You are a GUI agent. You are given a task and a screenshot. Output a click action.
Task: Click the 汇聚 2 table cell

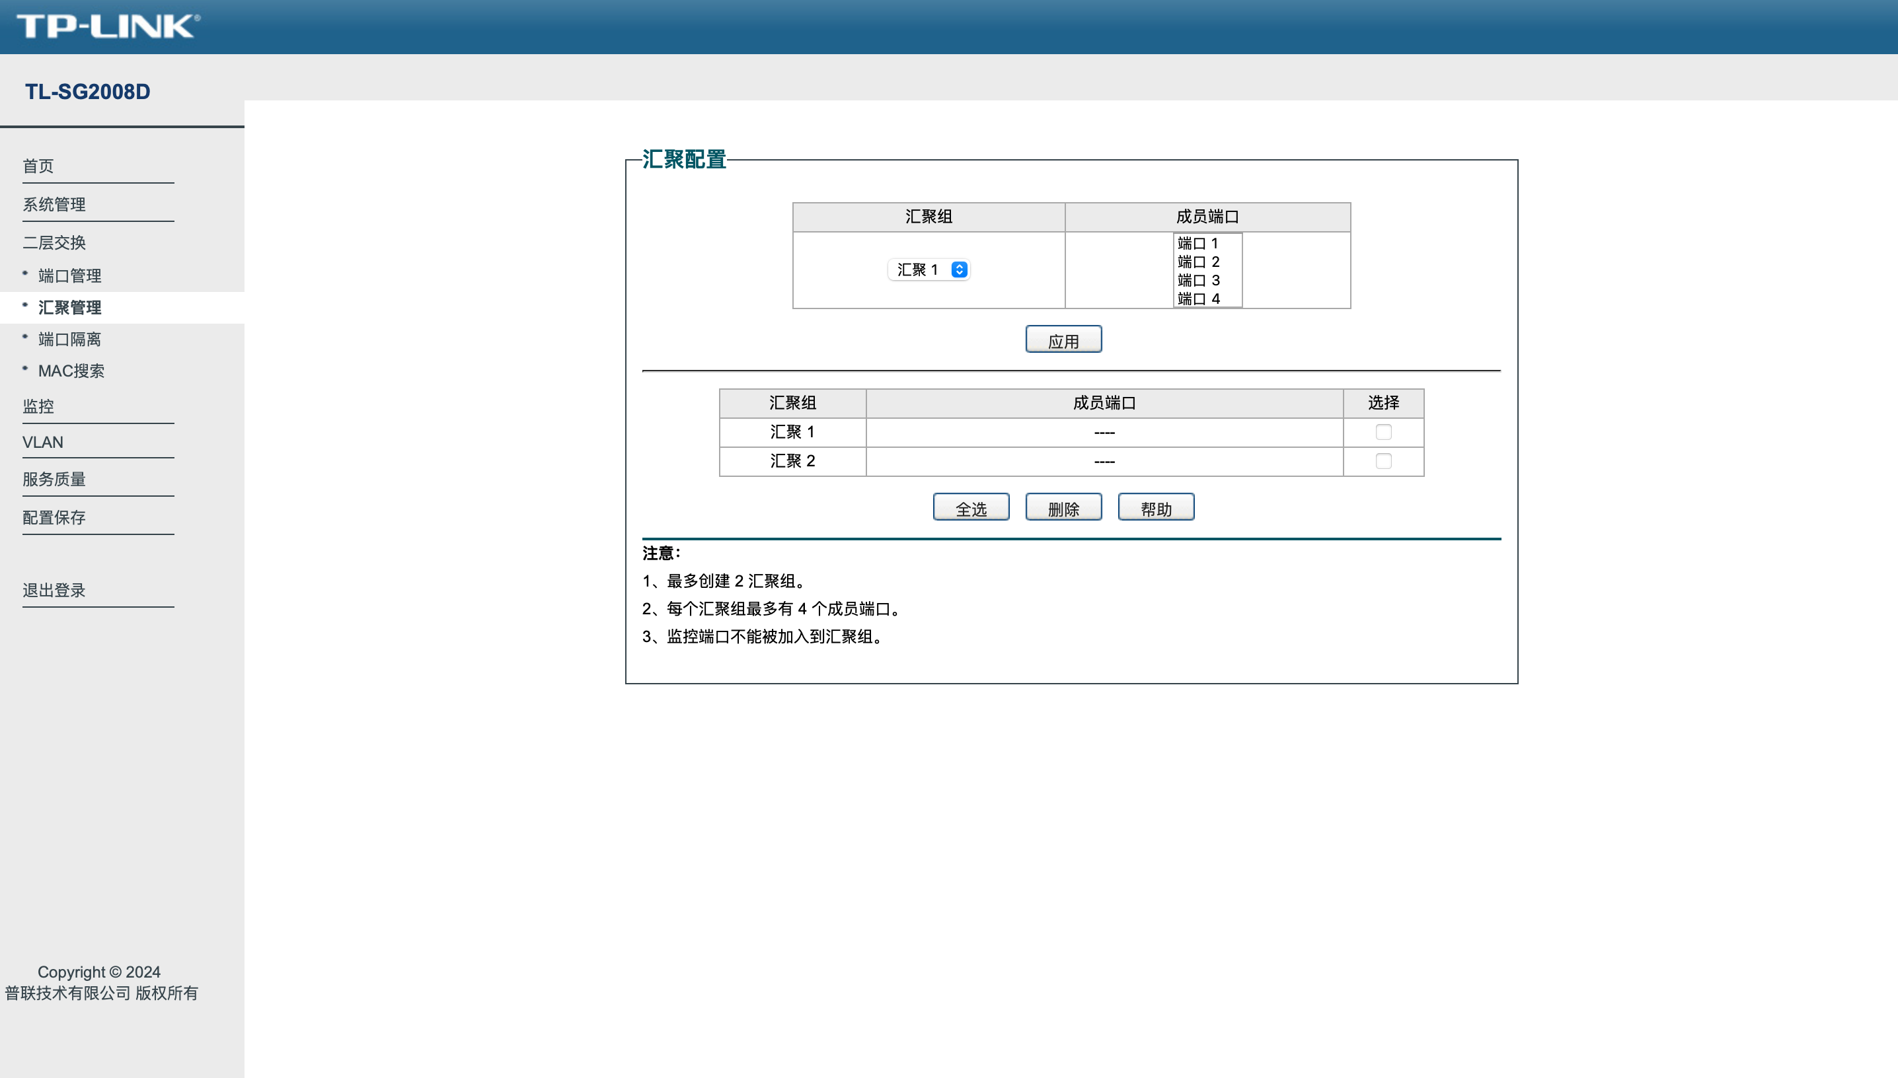[792, 460]
